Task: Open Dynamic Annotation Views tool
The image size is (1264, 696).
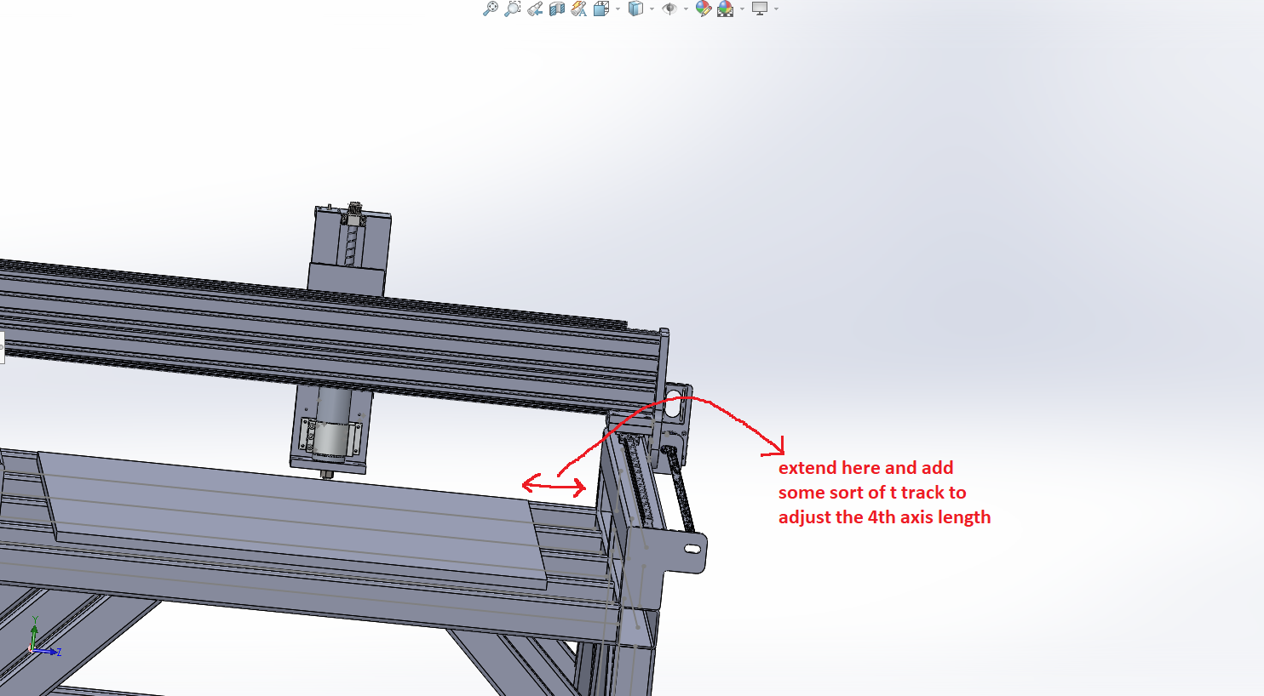Action: tap(579, 9)
